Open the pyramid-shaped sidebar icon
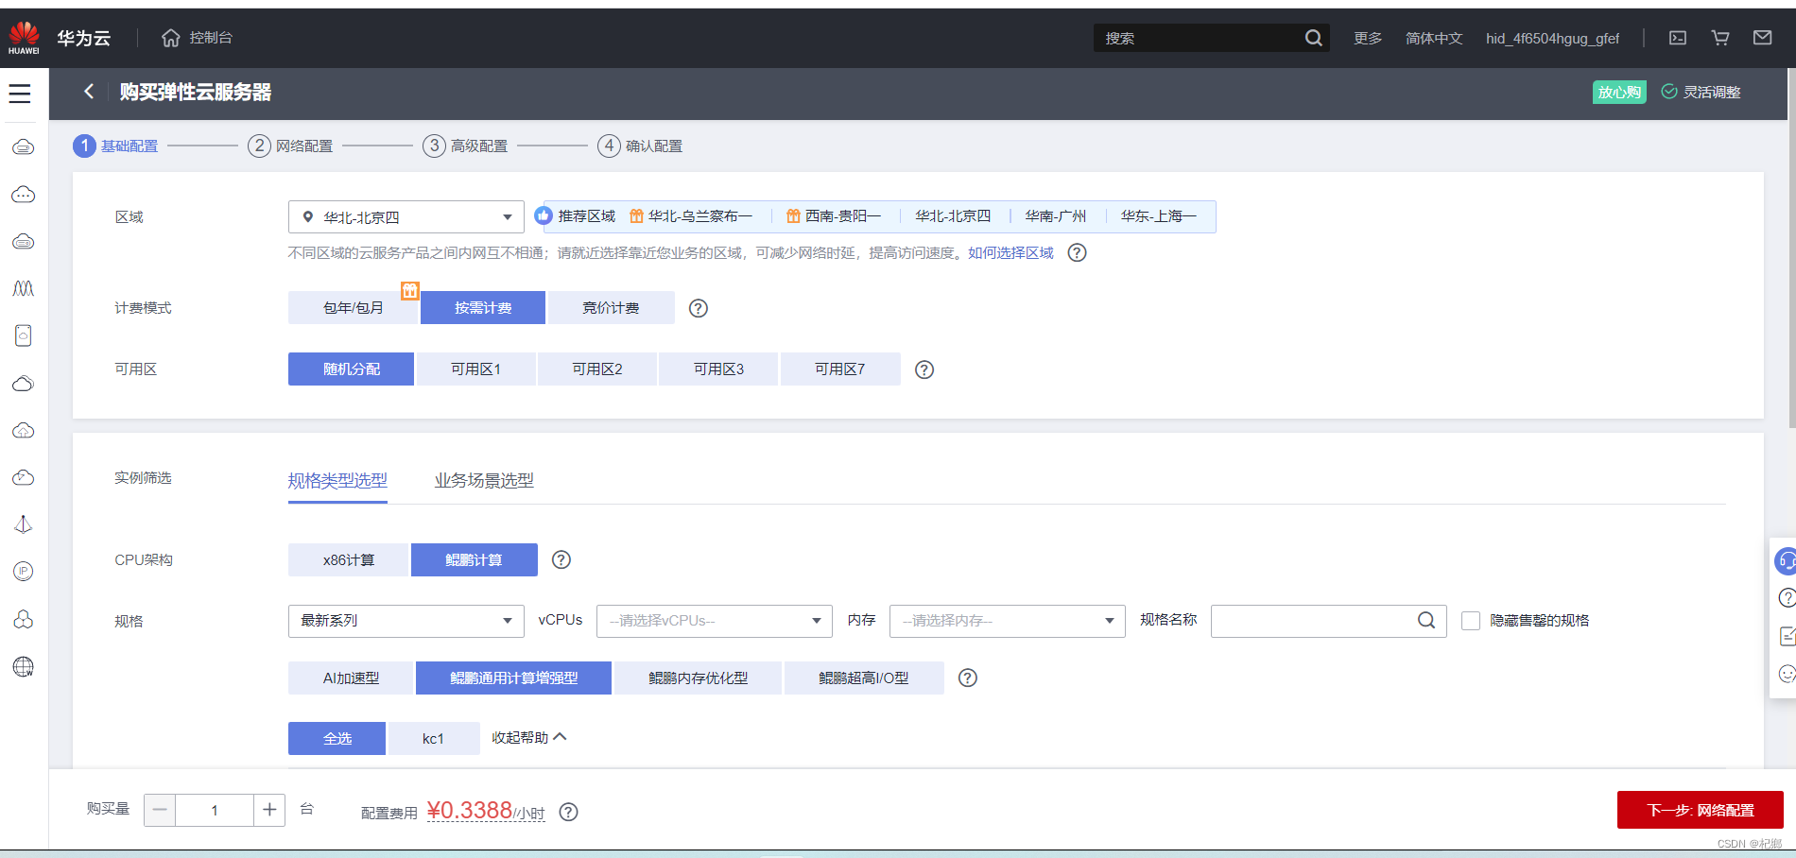The width and height of the screenshot is (1796, 858). [x=24, y=524]
